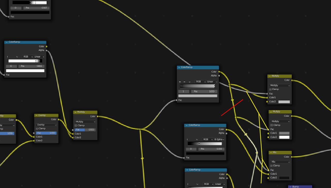Click Fac input socket of the light-gray-field ColorRamp
The image size is (331, 188).
(x=177, y=100)
